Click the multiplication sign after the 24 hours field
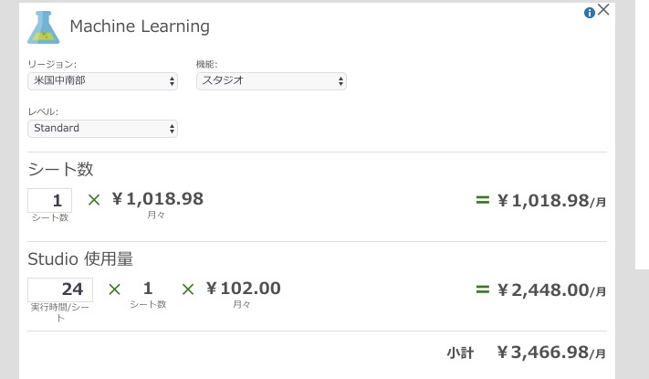The image size is (649, 379). pyautogui.click(x=114, y=290)
